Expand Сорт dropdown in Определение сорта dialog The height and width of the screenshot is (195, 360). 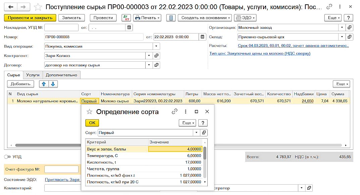click(196, 133)
